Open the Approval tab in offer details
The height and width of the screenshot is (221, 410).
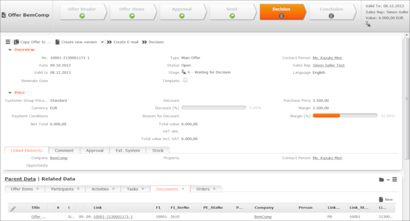(95, 151)
